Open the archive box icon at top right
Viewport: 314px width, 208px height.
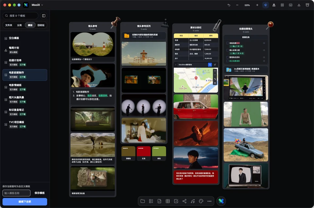coord(307,5)
